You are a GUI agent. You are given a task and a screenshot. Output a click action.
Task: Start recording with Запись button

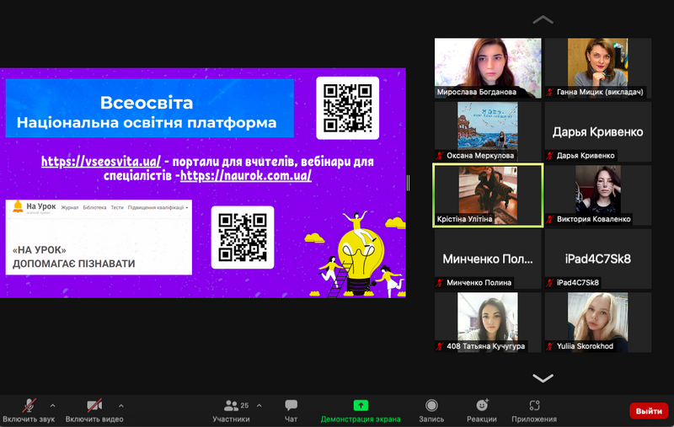click(x=431, y=410)
